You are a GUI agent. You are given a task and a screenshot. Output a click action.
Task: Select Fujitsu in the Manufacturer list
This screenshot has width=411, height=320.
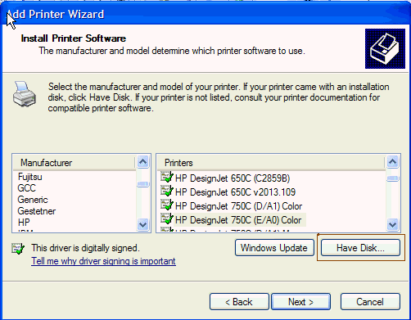[30, 177]
